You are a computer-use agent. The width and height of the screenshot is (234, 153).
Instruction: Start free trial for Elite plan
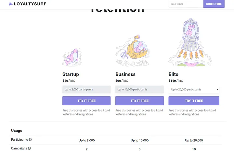click(x=194, y=101)
